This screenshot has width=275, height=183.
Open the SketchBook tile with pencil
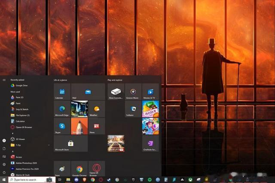79,126
